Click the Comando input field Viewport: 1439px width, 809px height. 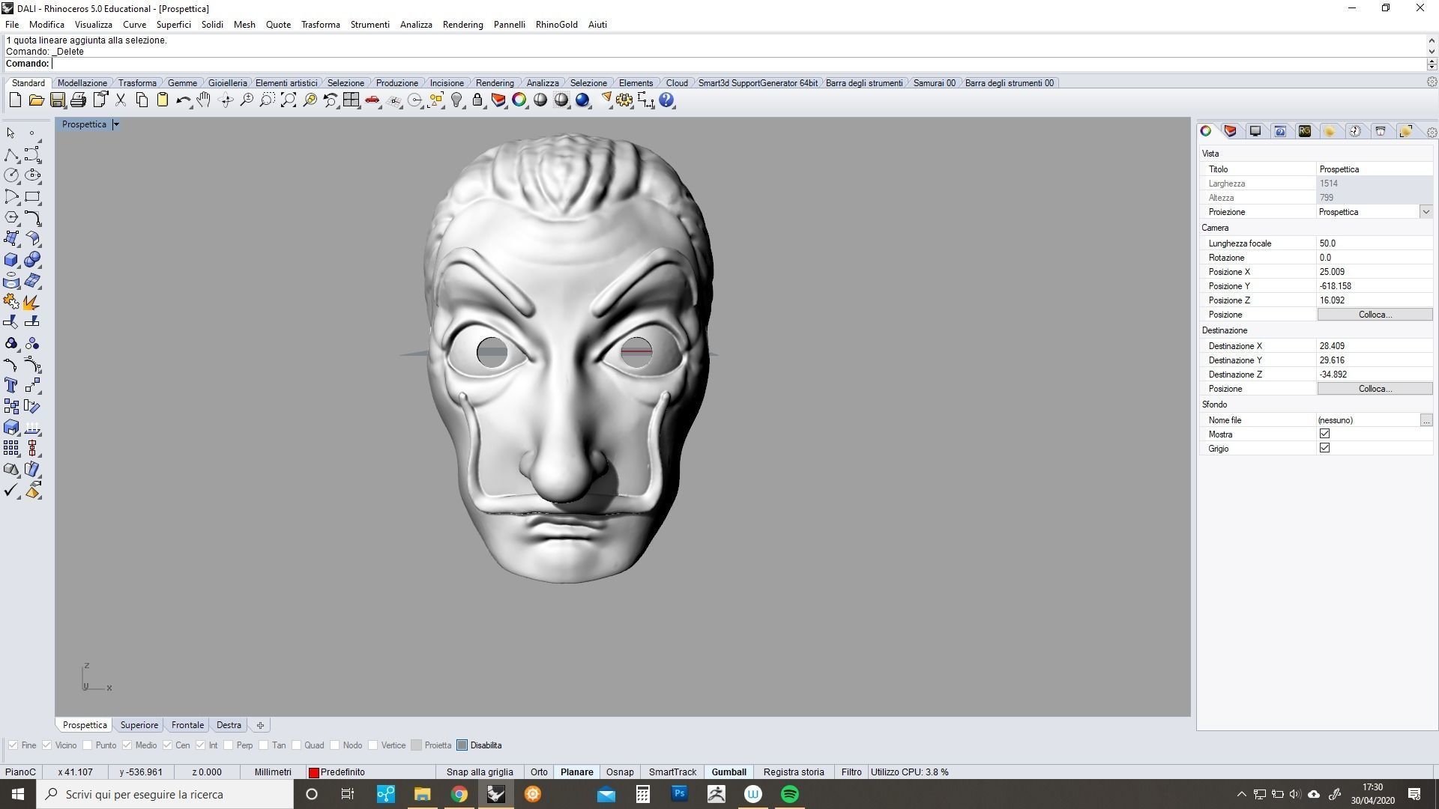[x=738, y=64]
